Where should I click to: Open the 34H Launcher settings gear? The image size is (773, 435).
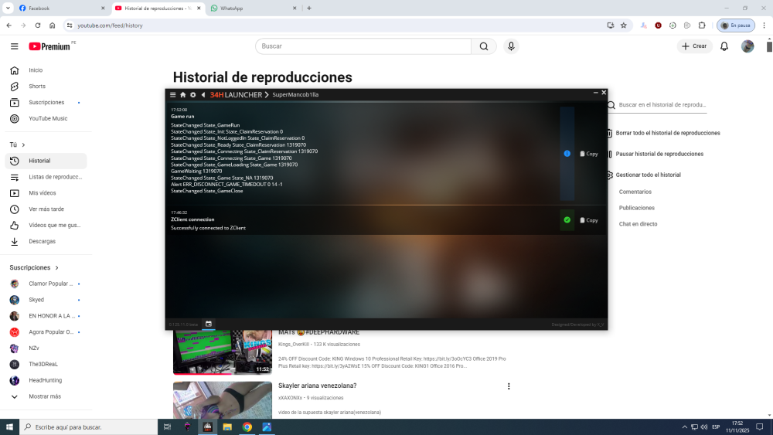[x=193, y=94]
